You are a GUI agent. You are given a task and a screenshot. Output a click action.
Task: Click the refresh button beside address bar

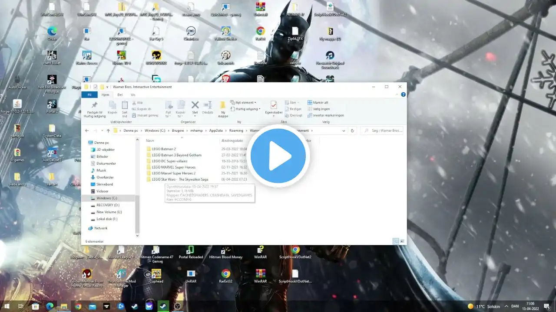pyautogui.click(x=352, y=130)
